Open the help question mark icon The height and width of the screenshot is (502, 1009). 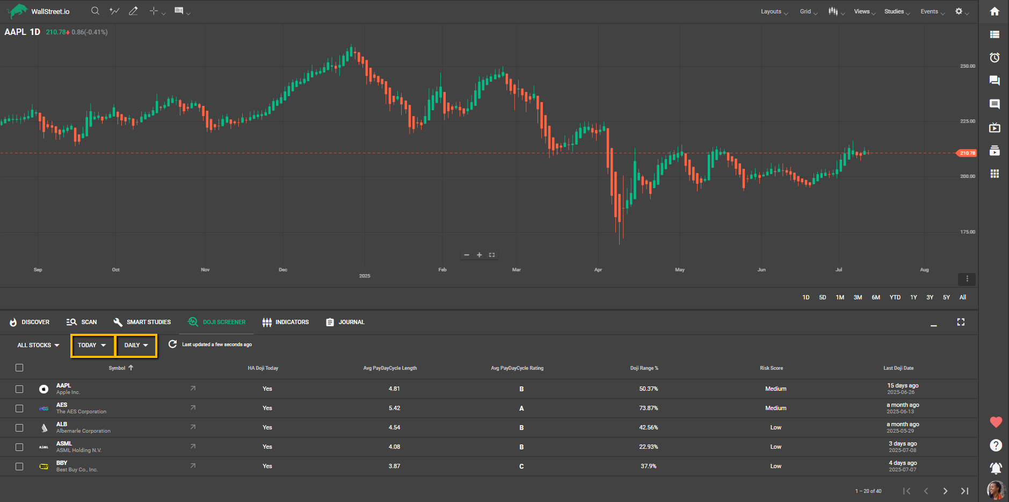coord(996,445)
